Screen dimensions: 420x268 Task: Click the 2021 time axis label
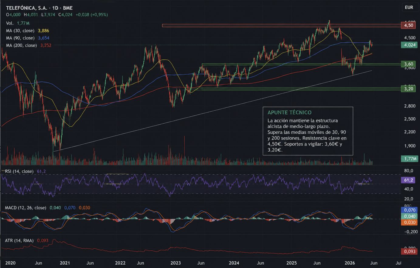pos(65,263)
